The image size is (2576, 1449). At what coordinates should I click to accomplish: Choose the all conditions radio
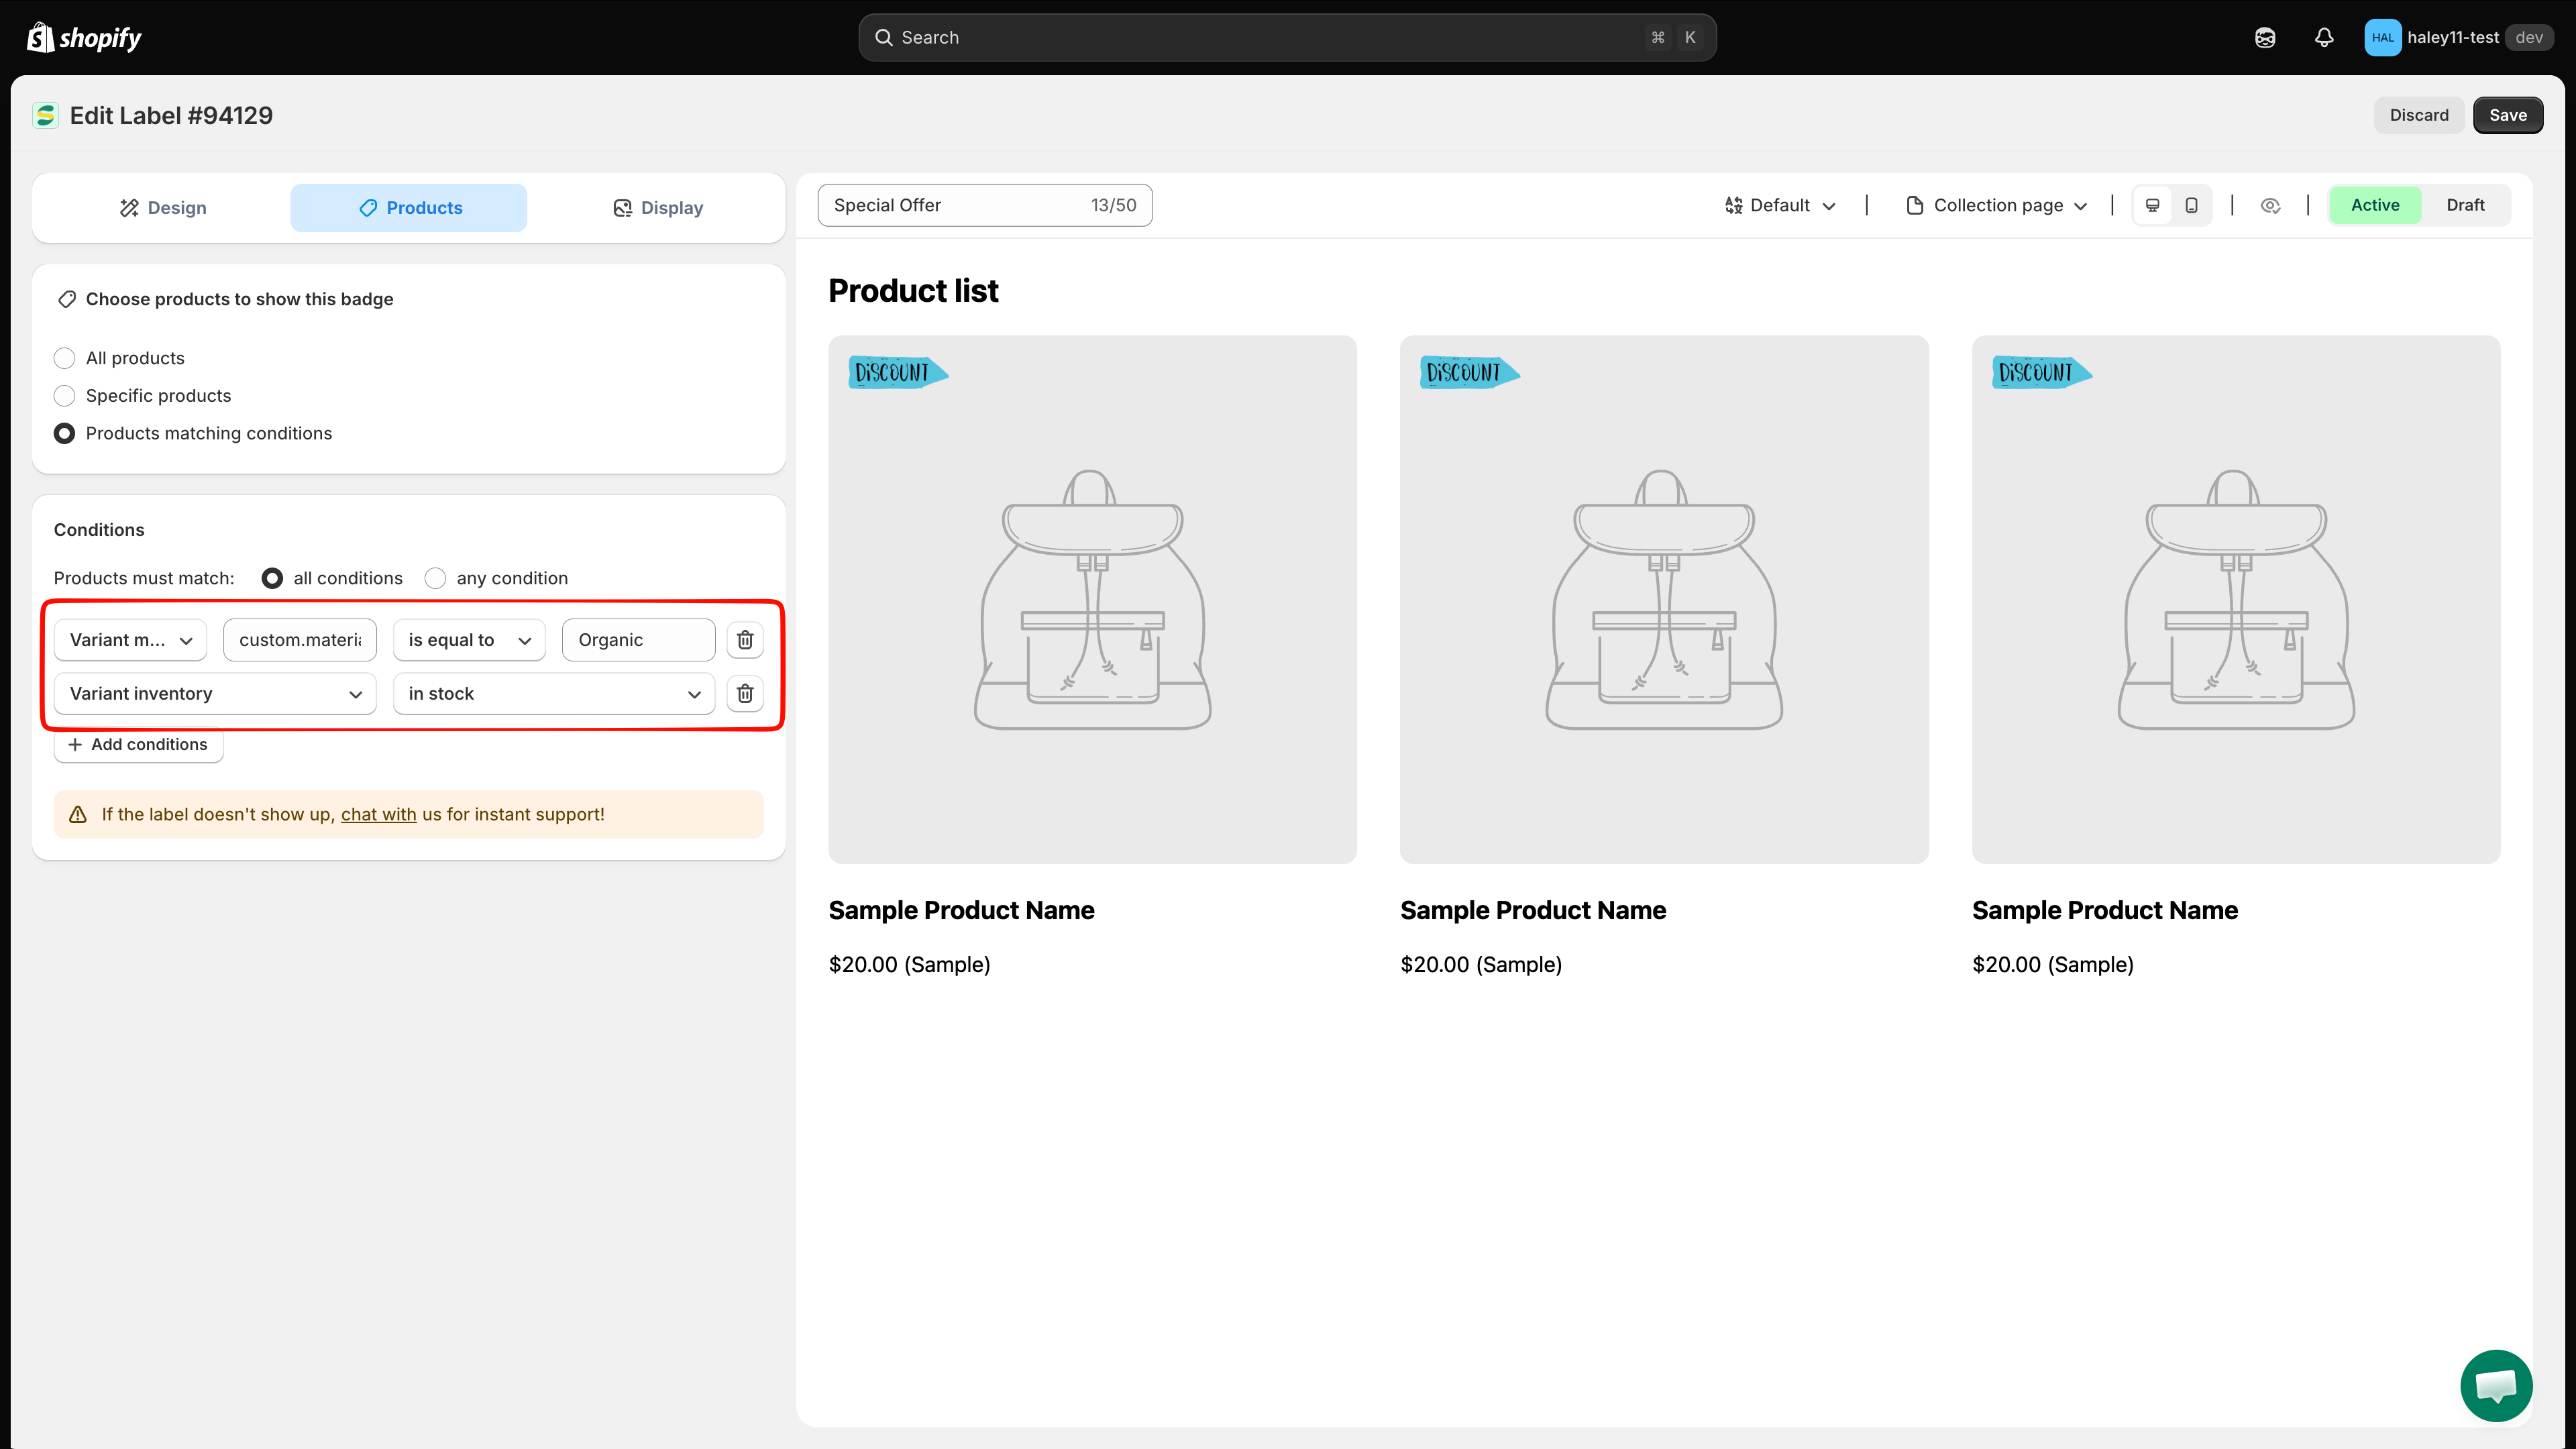tap(272, 579)
